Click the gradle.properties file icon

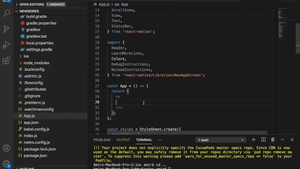(x=22, y=23)
